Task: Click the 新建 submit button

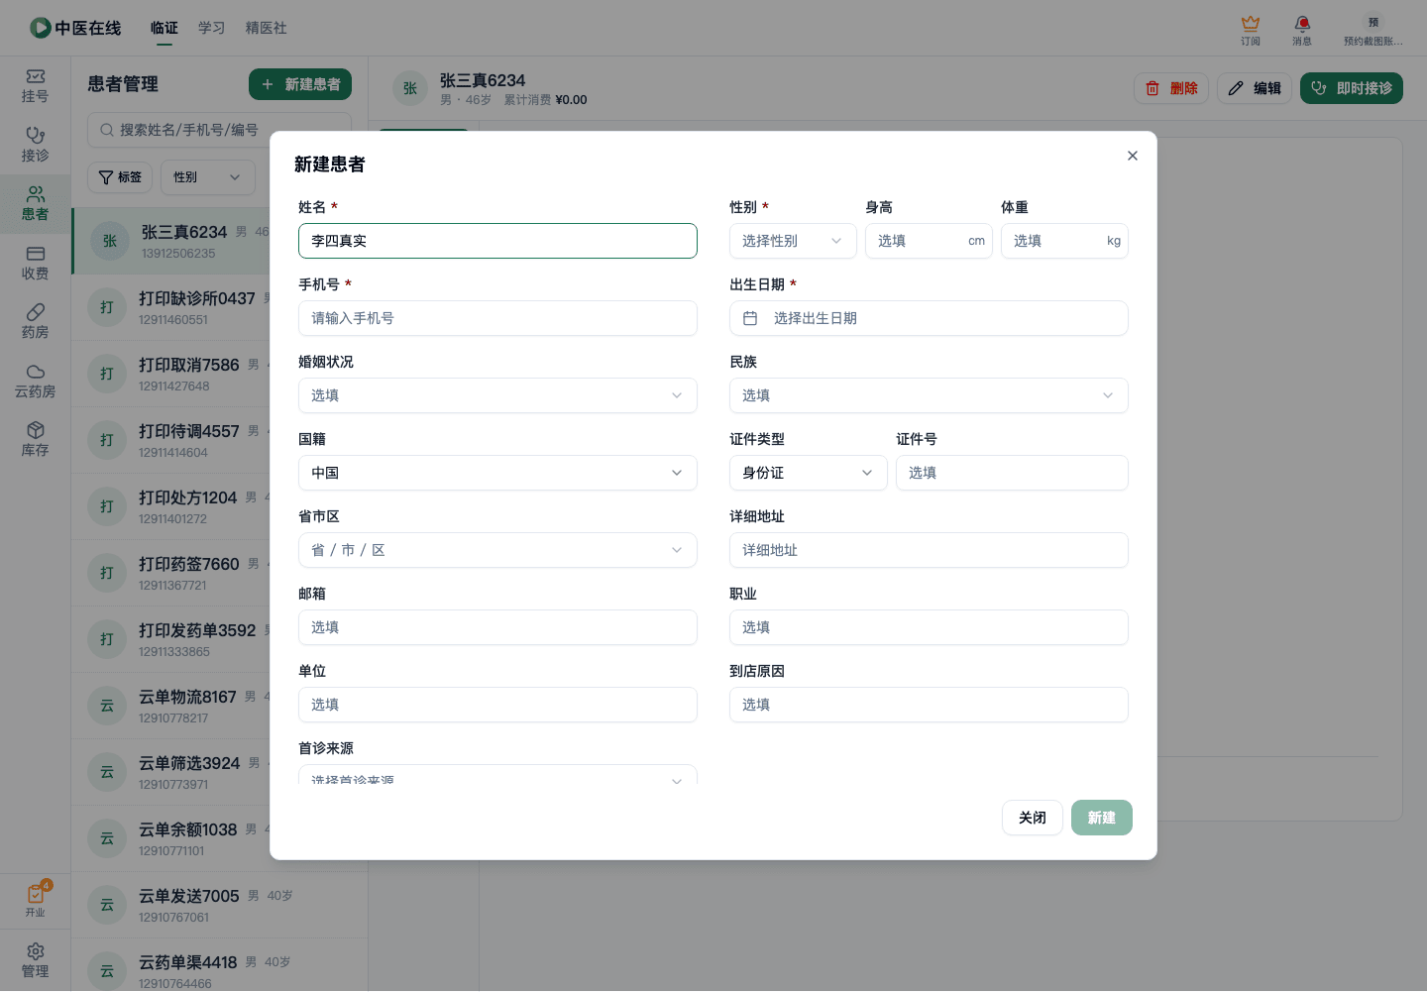Action: pos(1102,818)
